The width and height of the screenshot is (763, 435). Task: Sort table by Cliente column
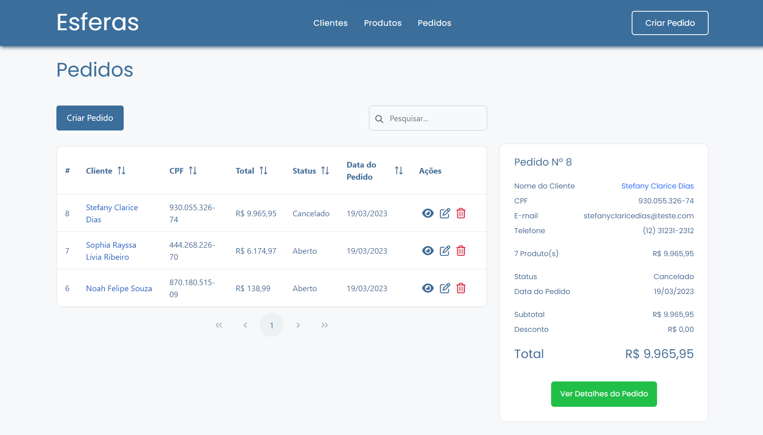121,171
